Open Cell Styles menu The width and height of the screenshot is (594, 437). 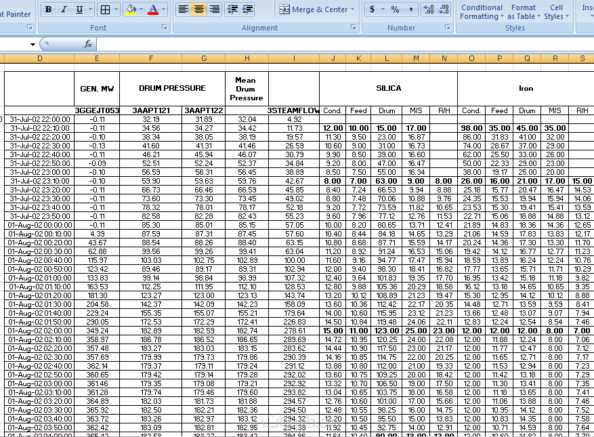pyautogui.click(x=556, y=12)
